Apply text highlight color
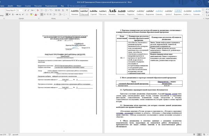 point(31,14)
